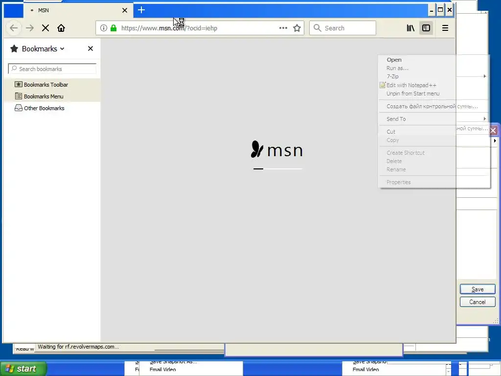This screenshot has height=376, width=501.
Task: Choose Cut in the context menu
Action: click(x=433, y=132)
